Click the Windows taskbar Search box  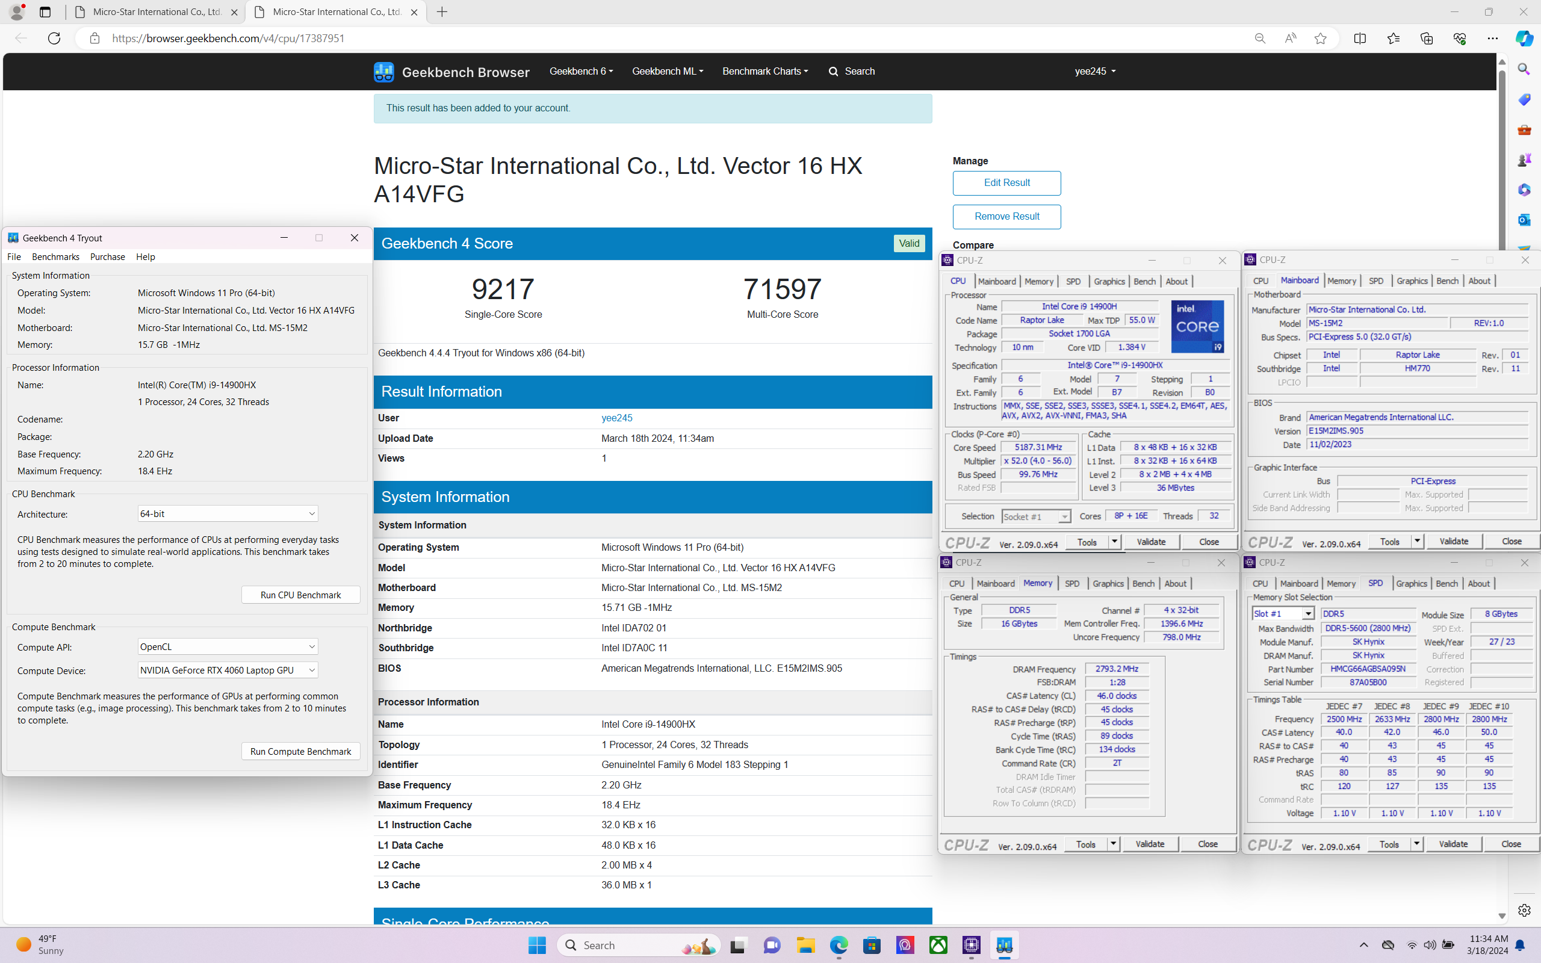[639, 945]
